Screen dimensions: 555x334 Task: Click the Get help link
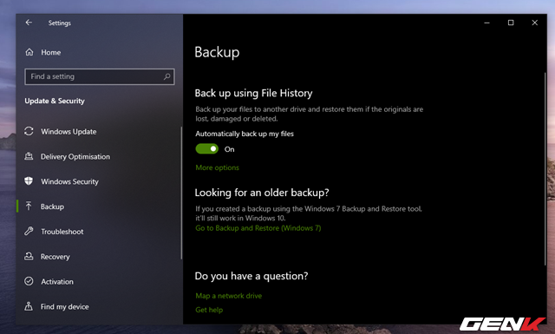point(209,310)
